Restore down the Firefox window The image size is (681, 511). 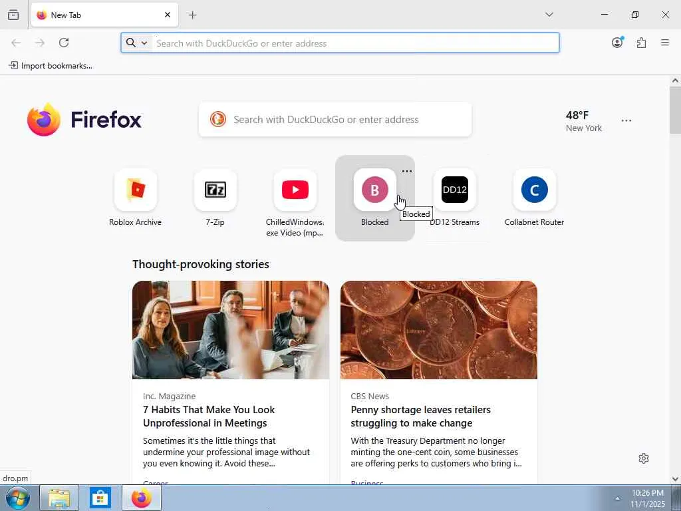point(635,15)
